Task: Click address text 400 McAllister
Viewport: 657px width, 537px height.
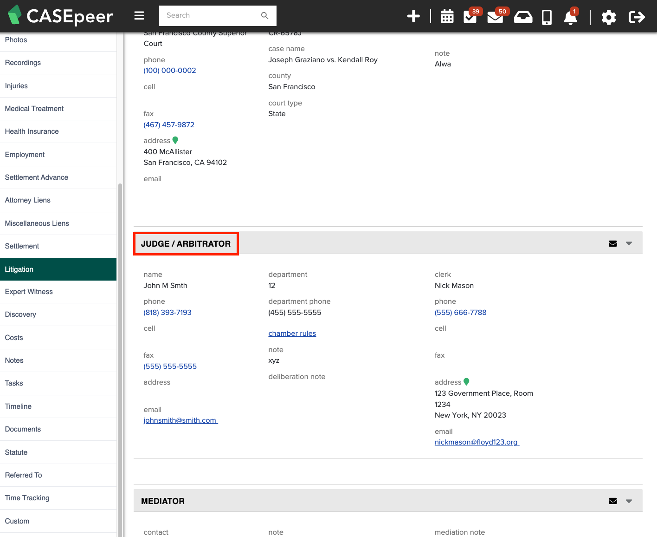Action: 168,152
